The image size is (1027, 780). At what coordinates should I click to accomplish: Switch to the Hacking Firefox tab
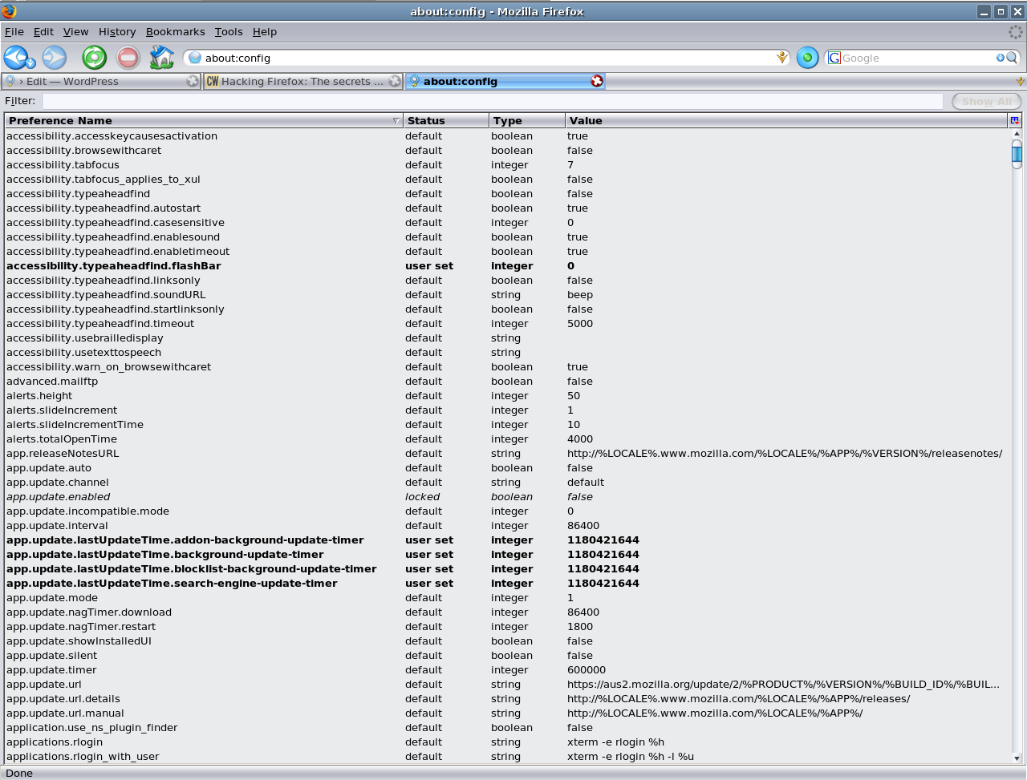tap(303, 81)
